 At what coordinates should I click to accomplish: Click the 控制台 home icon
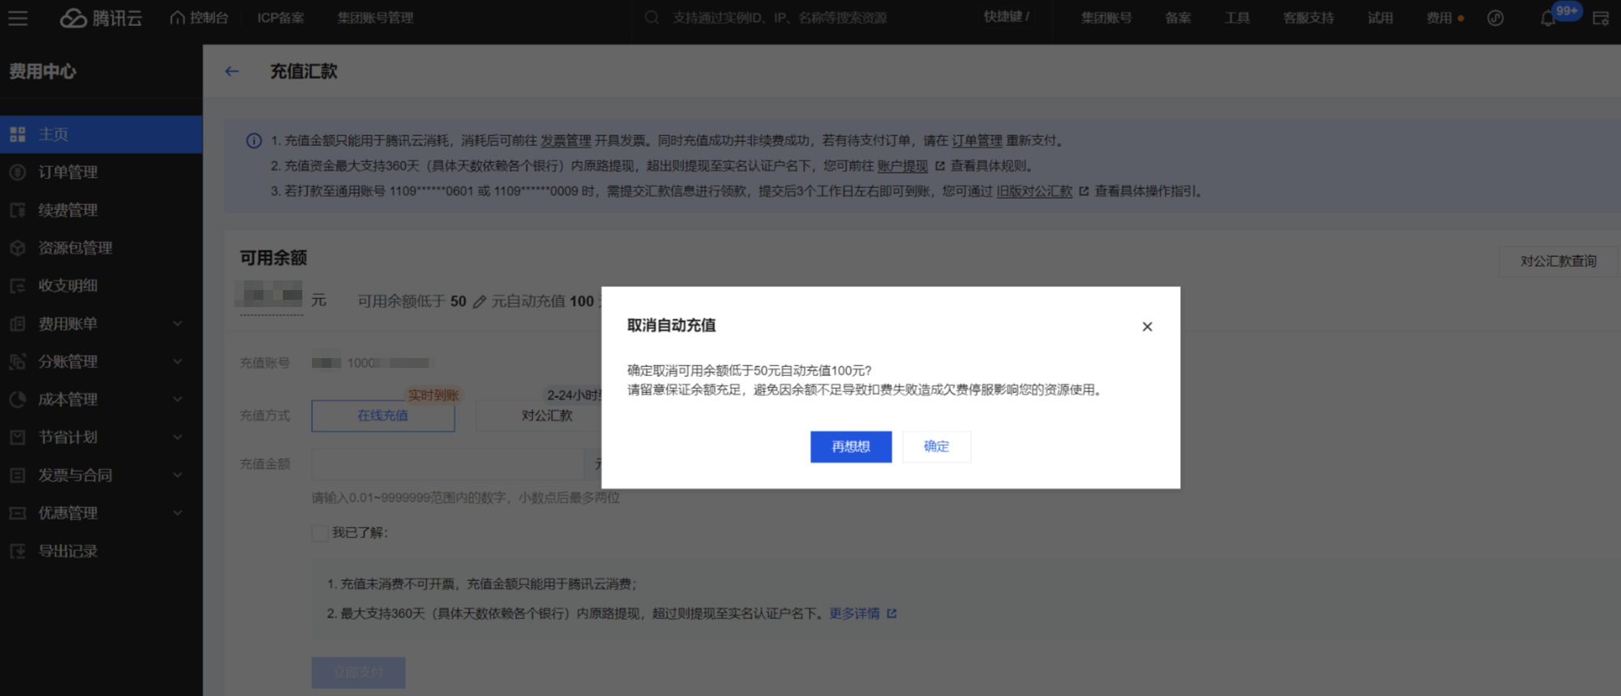(x=177, y=18)
